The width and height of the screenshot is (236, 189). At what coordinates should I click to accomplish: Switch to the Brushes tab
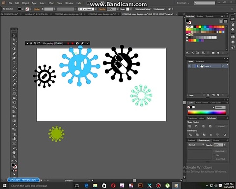pos(200,16)
